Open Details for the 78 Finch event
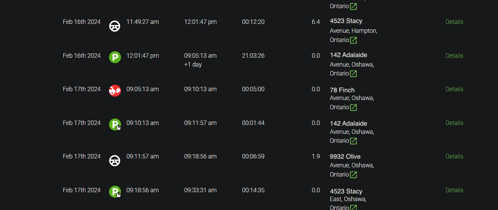498x210 pixels. (x=454, y=89)
